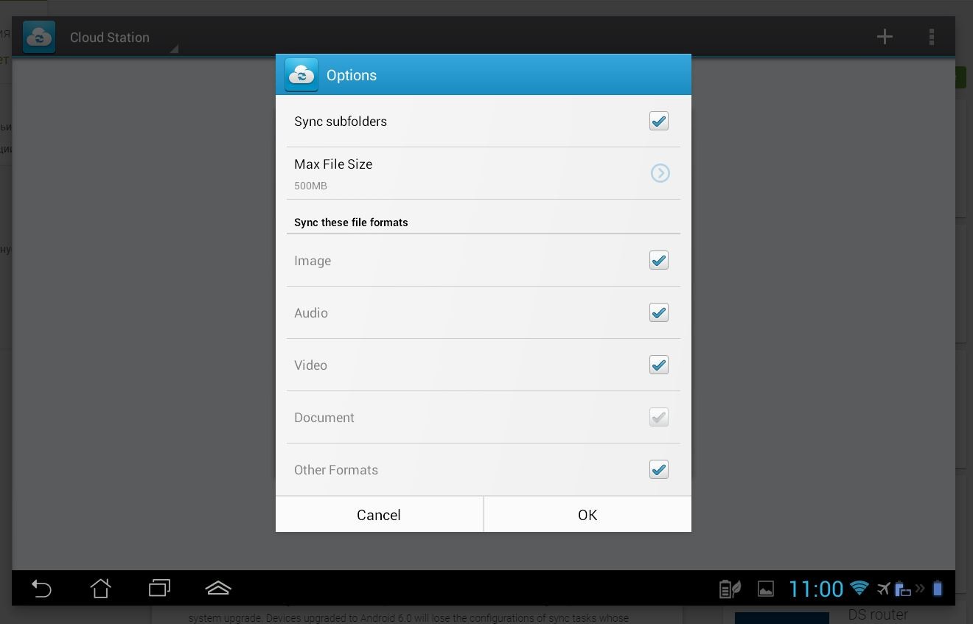Tap the picture notification icon
Screen dimensions: 973x624
click(x=766, y=589)
